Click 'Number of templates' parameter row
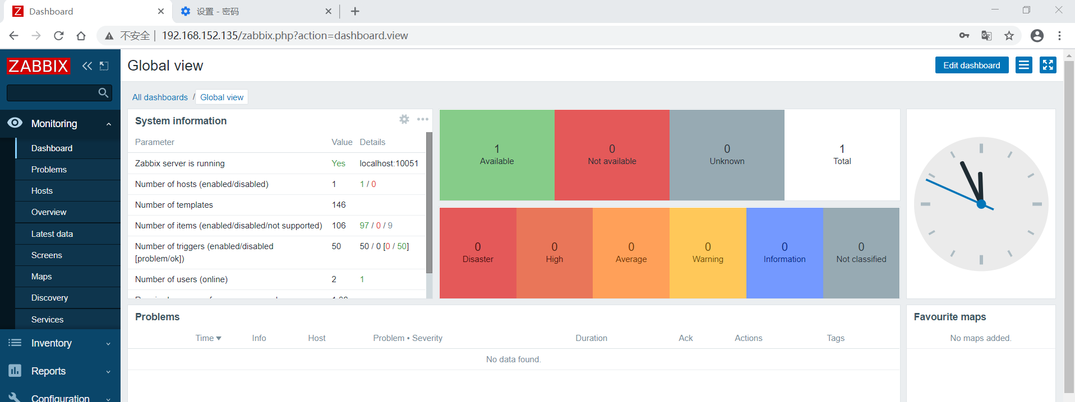 [277, 205]
